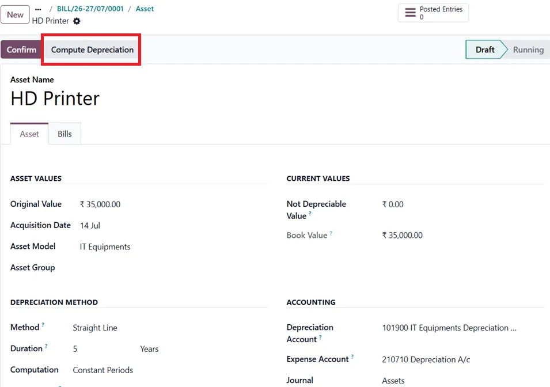Select the Running status stage
The image size is (550, 387).
528,50
